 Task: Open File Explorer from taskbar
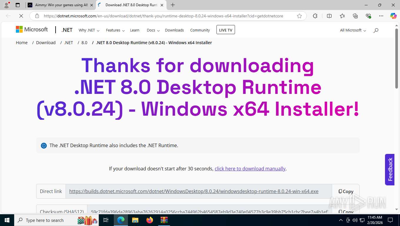click(135, 220)
